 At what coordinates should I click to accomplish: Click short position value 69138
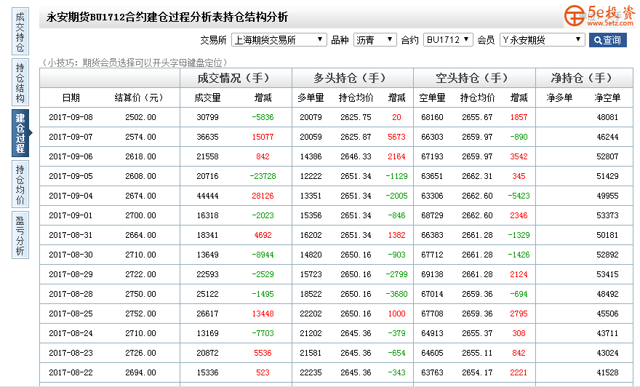(x=432, y=274)
